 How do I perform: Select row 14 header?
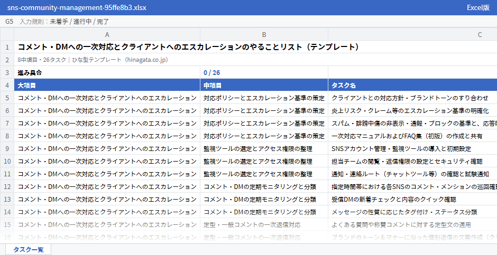click(7, 212)
